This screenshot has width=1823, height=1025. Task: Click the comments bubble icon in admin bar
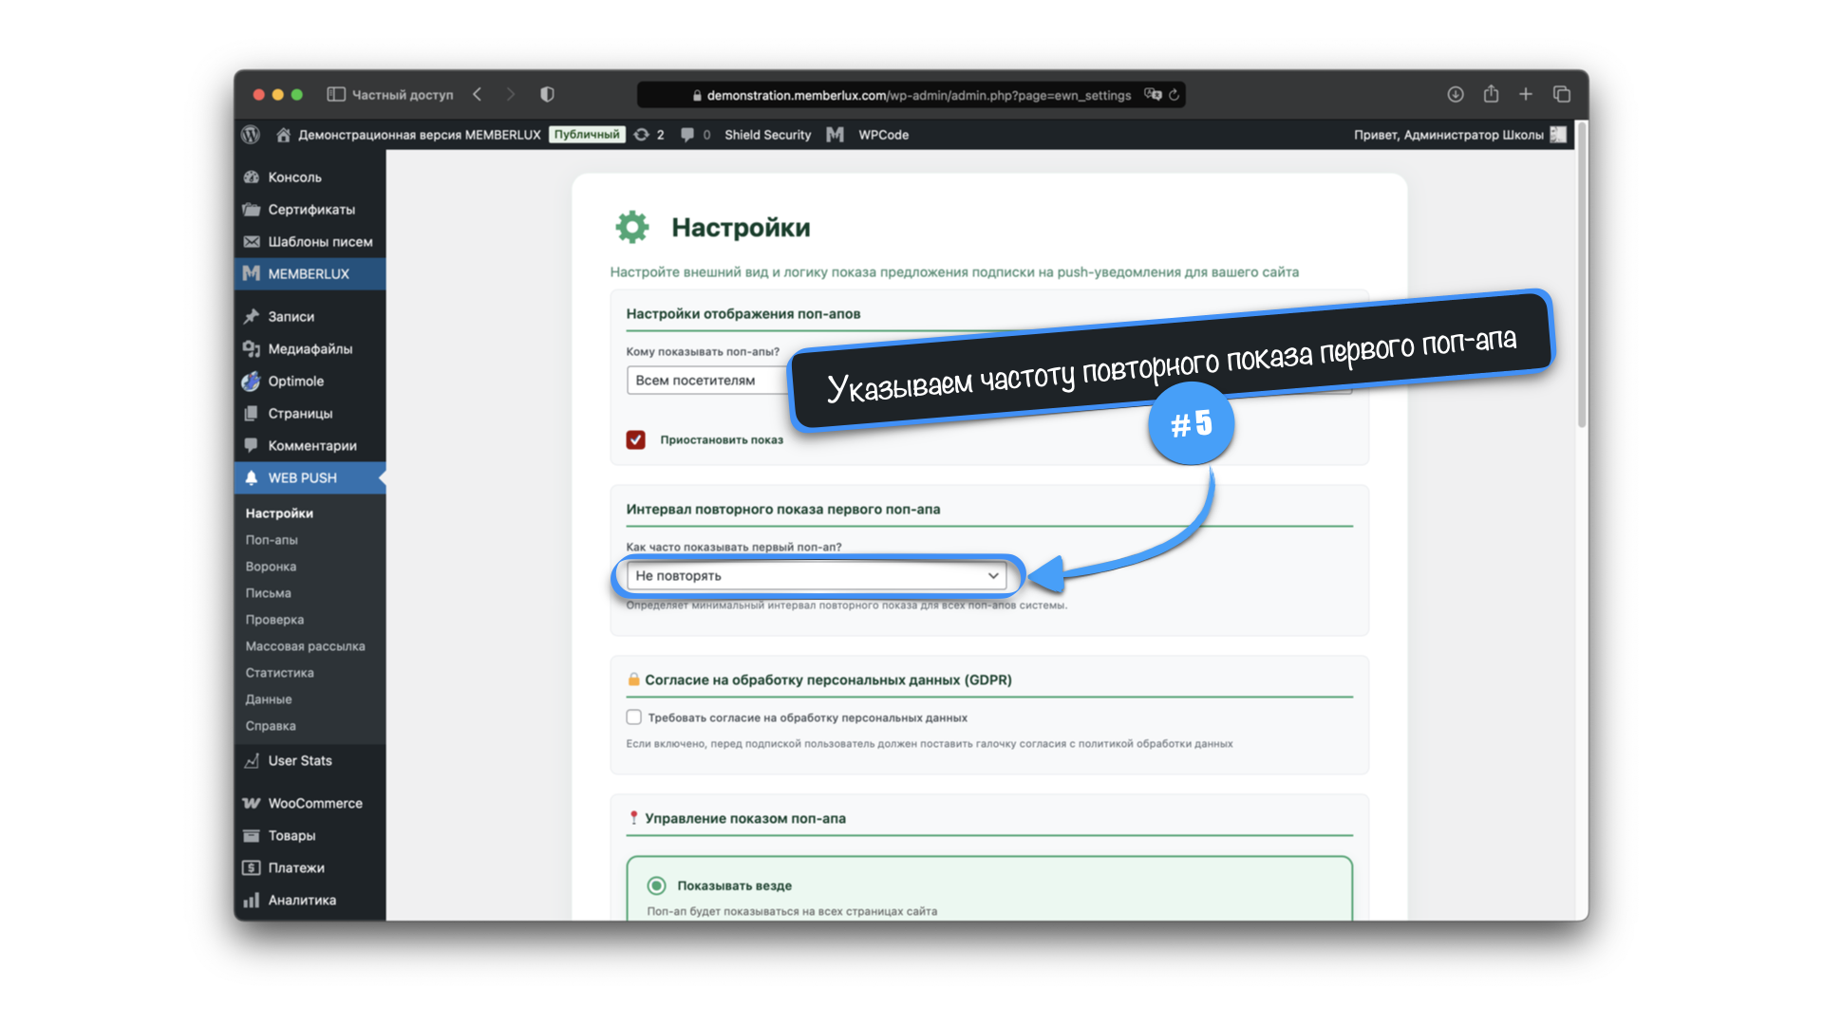pos(688,135)
